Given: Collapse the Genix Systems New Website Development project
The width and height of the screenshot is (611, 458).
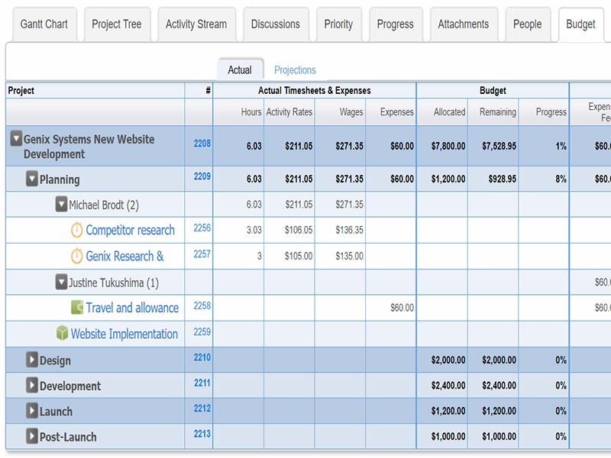Looking at the screenshot, I should tap(15, 139).
